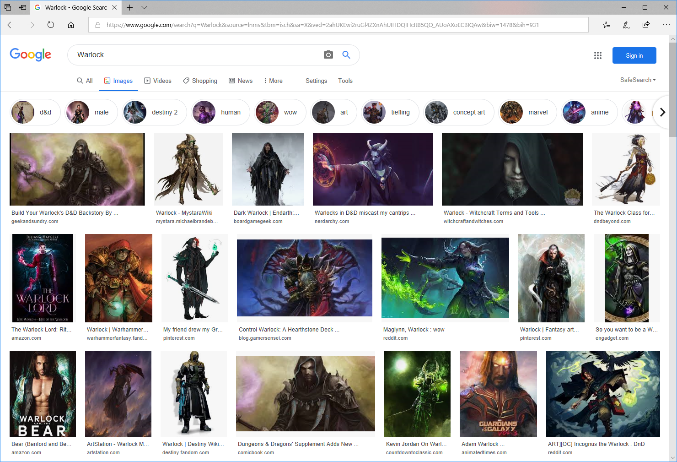
Task: Click the camera search-by-image icon
Action: [328, 55]
